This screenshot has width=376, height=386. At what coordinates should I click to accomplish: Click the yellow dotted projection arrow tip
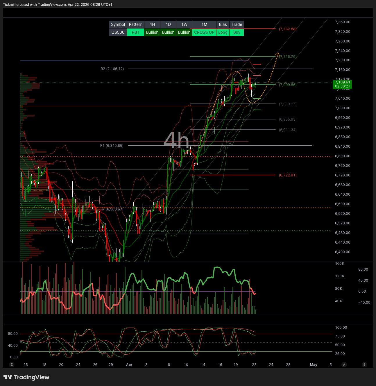[x=278, y=54]
